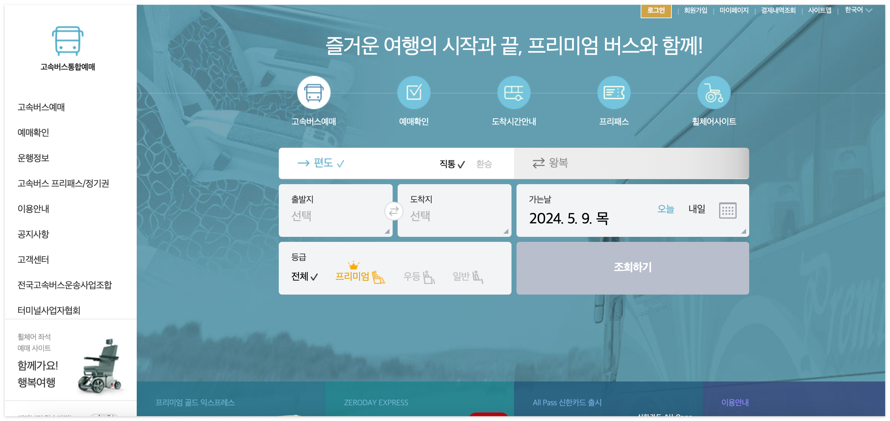Open 공지사항 from the sidebar menu
Screen dimensions: 890x421
(34, 234)
